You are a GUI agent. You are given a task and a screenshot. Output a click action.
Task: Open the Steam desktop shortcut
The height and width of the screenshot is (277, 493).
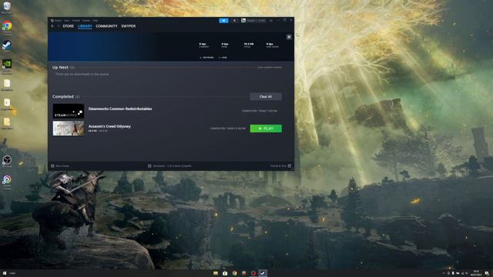7,46
